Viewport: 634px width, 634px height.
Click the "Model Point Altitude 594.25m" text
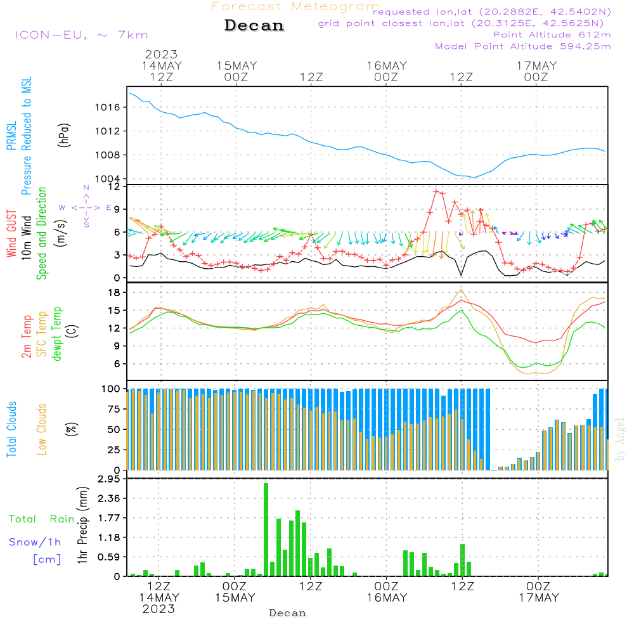point(523,46)
